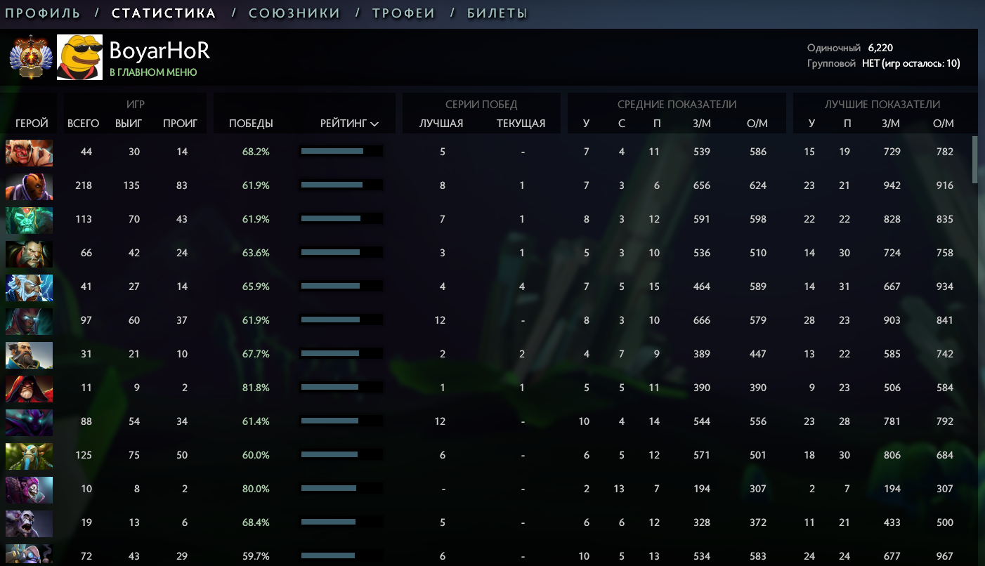
Task: Click the 60.0% win rate cell
Action: point(256,455)
